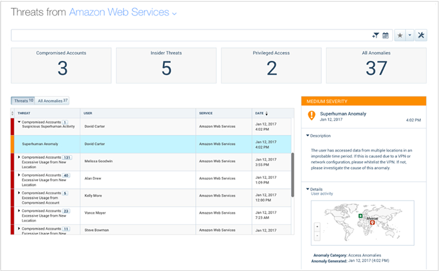Select the All Anomalies 37 card
439x271 pixels.
tap(376, 66)
